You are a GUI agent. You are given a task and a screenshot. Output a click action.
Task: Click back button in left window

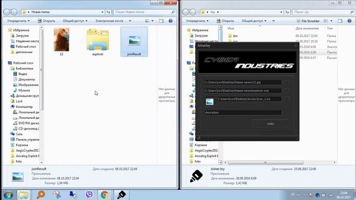[7, 12]
